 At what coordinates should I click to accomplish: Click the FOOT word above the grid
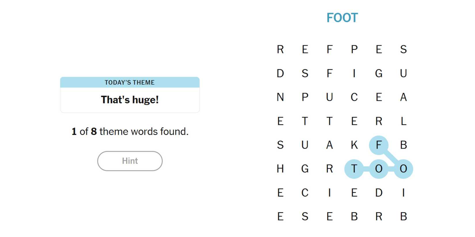point(342,18)
